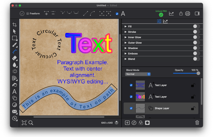Switch to the adjustments sliders tab
Viewport: 213px width, 137px height.
[159, 21]
